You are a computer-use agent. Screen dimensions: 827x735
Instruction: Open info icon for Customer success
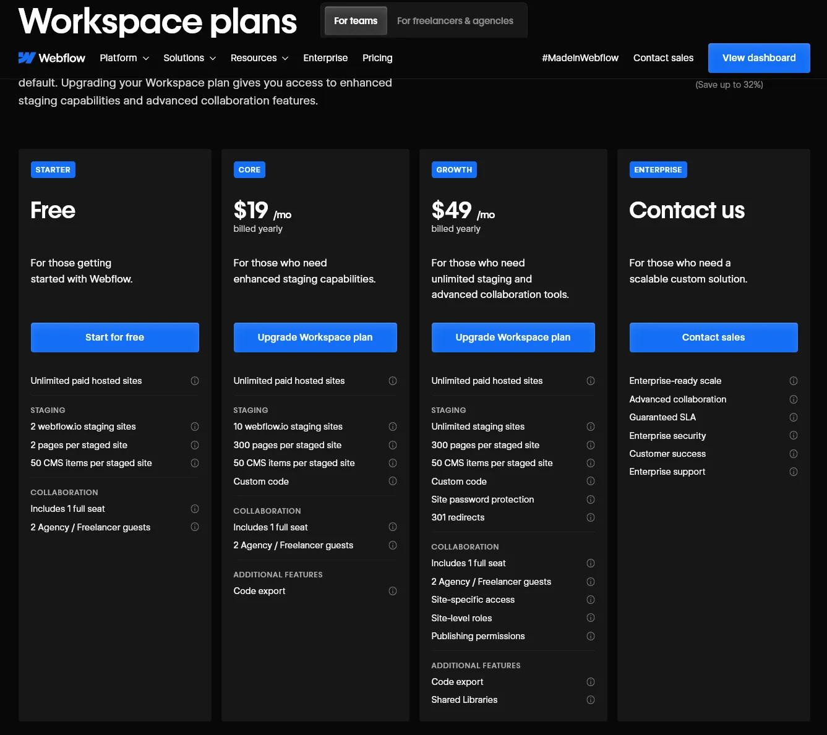(794, 454)
